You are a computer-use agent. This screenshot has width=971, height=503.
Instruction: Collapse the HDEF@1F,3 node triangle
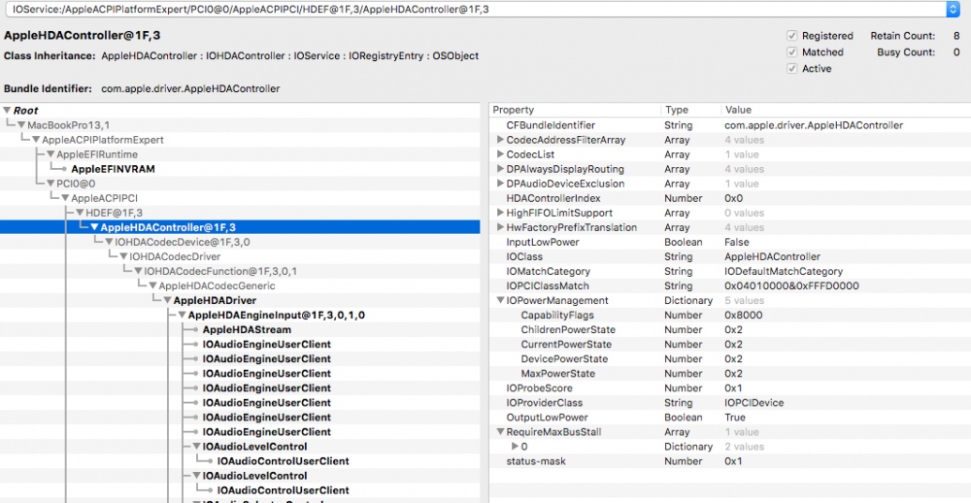pos(80,213)
